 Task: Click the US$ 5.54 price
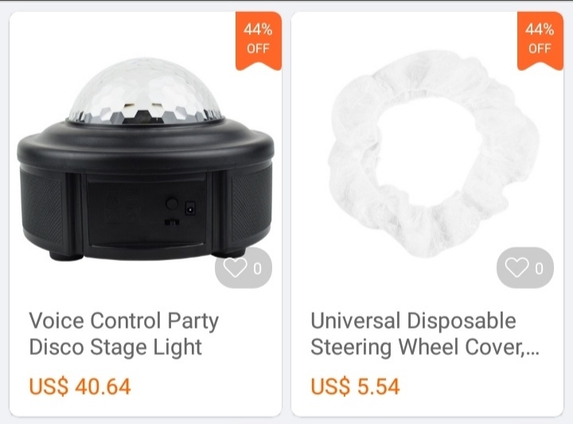coord(355,387)
